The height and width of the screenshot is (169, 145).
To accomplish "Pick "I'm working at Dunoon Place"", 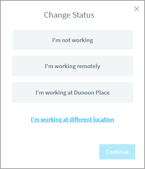I will tap(73, 93).
